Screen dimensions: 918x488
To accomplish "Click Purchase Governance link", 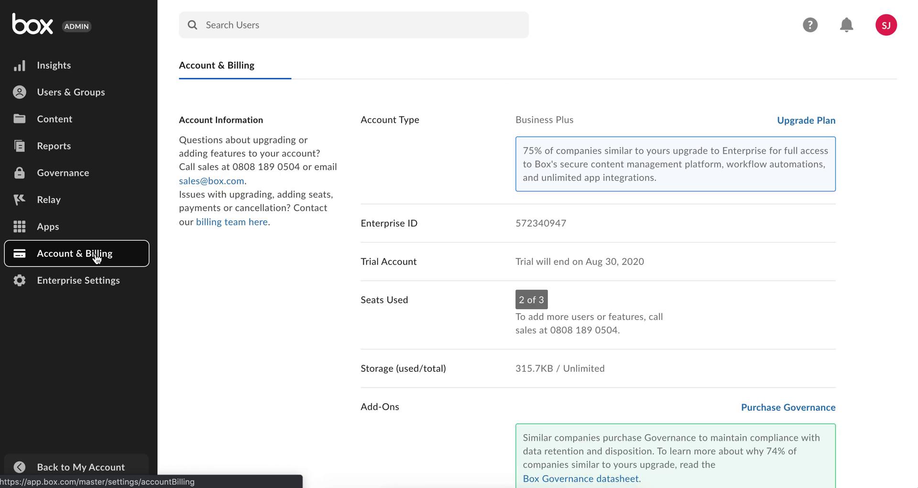I will click(788, 407).
